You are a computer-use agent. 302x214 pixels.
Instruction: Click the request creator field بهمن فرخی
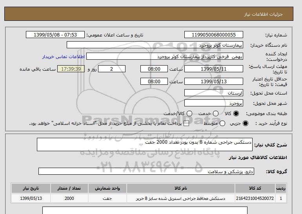[165, 56]
